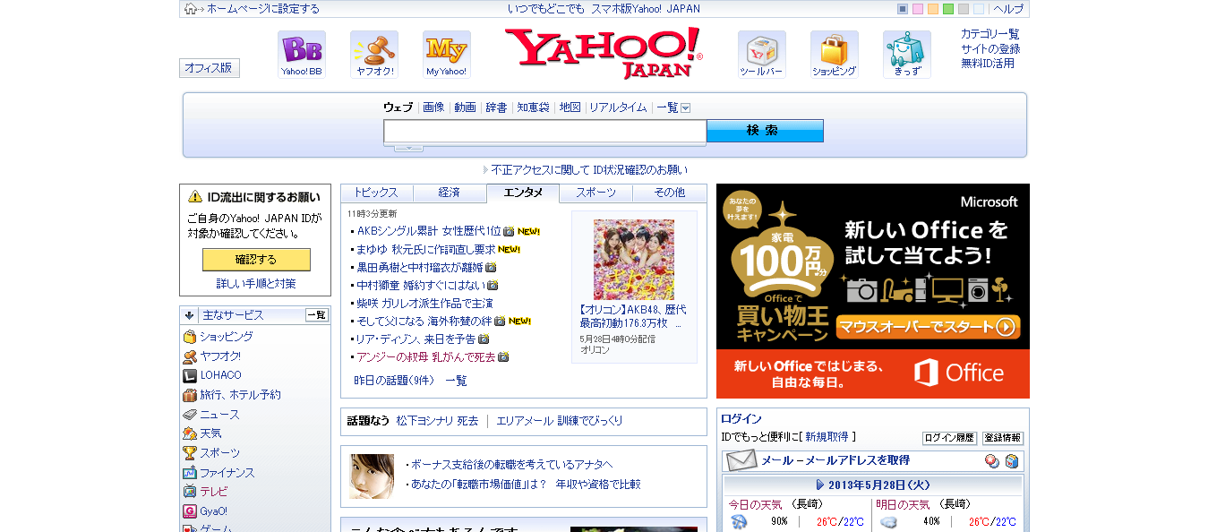Click the ヤフオク! gavel icon in the 主なサービス list
This screenshot has width=1208, height=532.
pyautogui.click(x=190, y=356)
